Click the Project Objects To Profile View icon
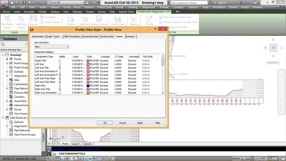286x161 pixels. [x=161, y=22]
